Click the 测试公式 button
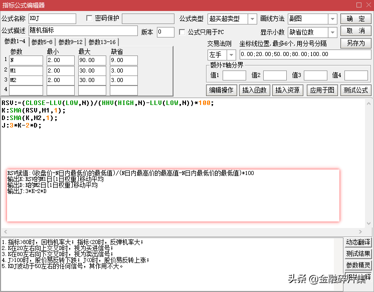374x292 pixels. (355, 90)
